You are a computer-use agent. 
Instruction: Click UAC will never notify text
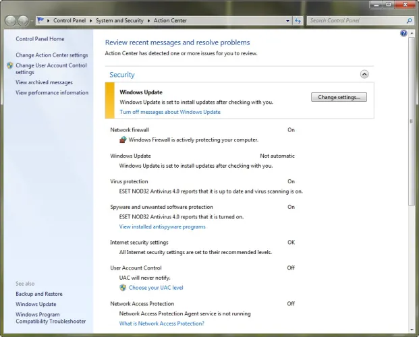click(x=145, y=278)
